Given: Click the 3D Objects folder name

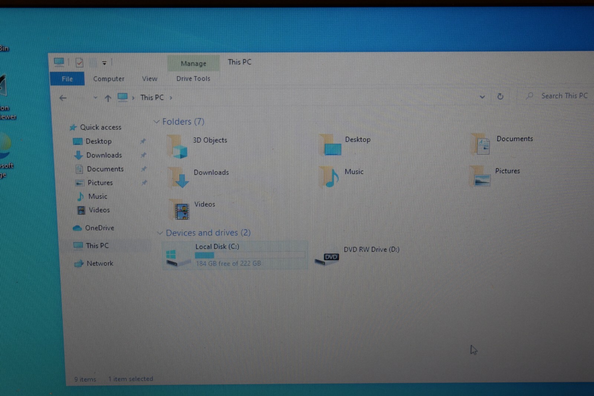Looking at the screenshot, I should point(210,140).
